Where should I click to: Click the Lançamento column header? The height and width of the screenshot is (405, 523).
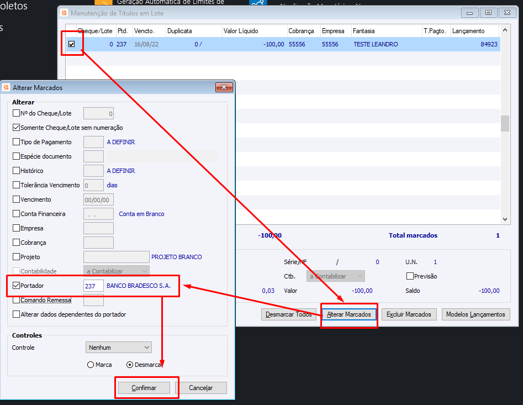click(x=474, y=31)
